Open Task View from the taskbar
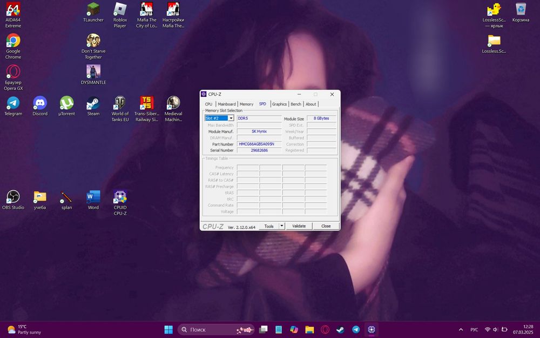The height and width of the screenshot is (338, 540). (264, 330)
